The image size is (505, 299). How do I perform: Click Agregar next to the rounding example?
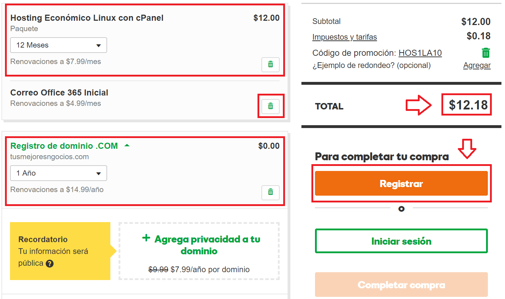pyautogui.click(x=477, y=65)
